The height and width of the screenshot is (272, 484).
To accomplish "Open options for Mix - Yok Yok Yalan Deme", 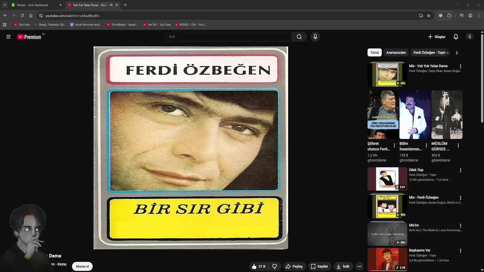I will click(460, 66).
